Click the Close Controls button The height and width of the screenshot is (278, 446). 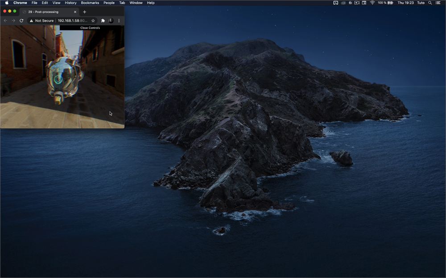[x=90, y=28]
